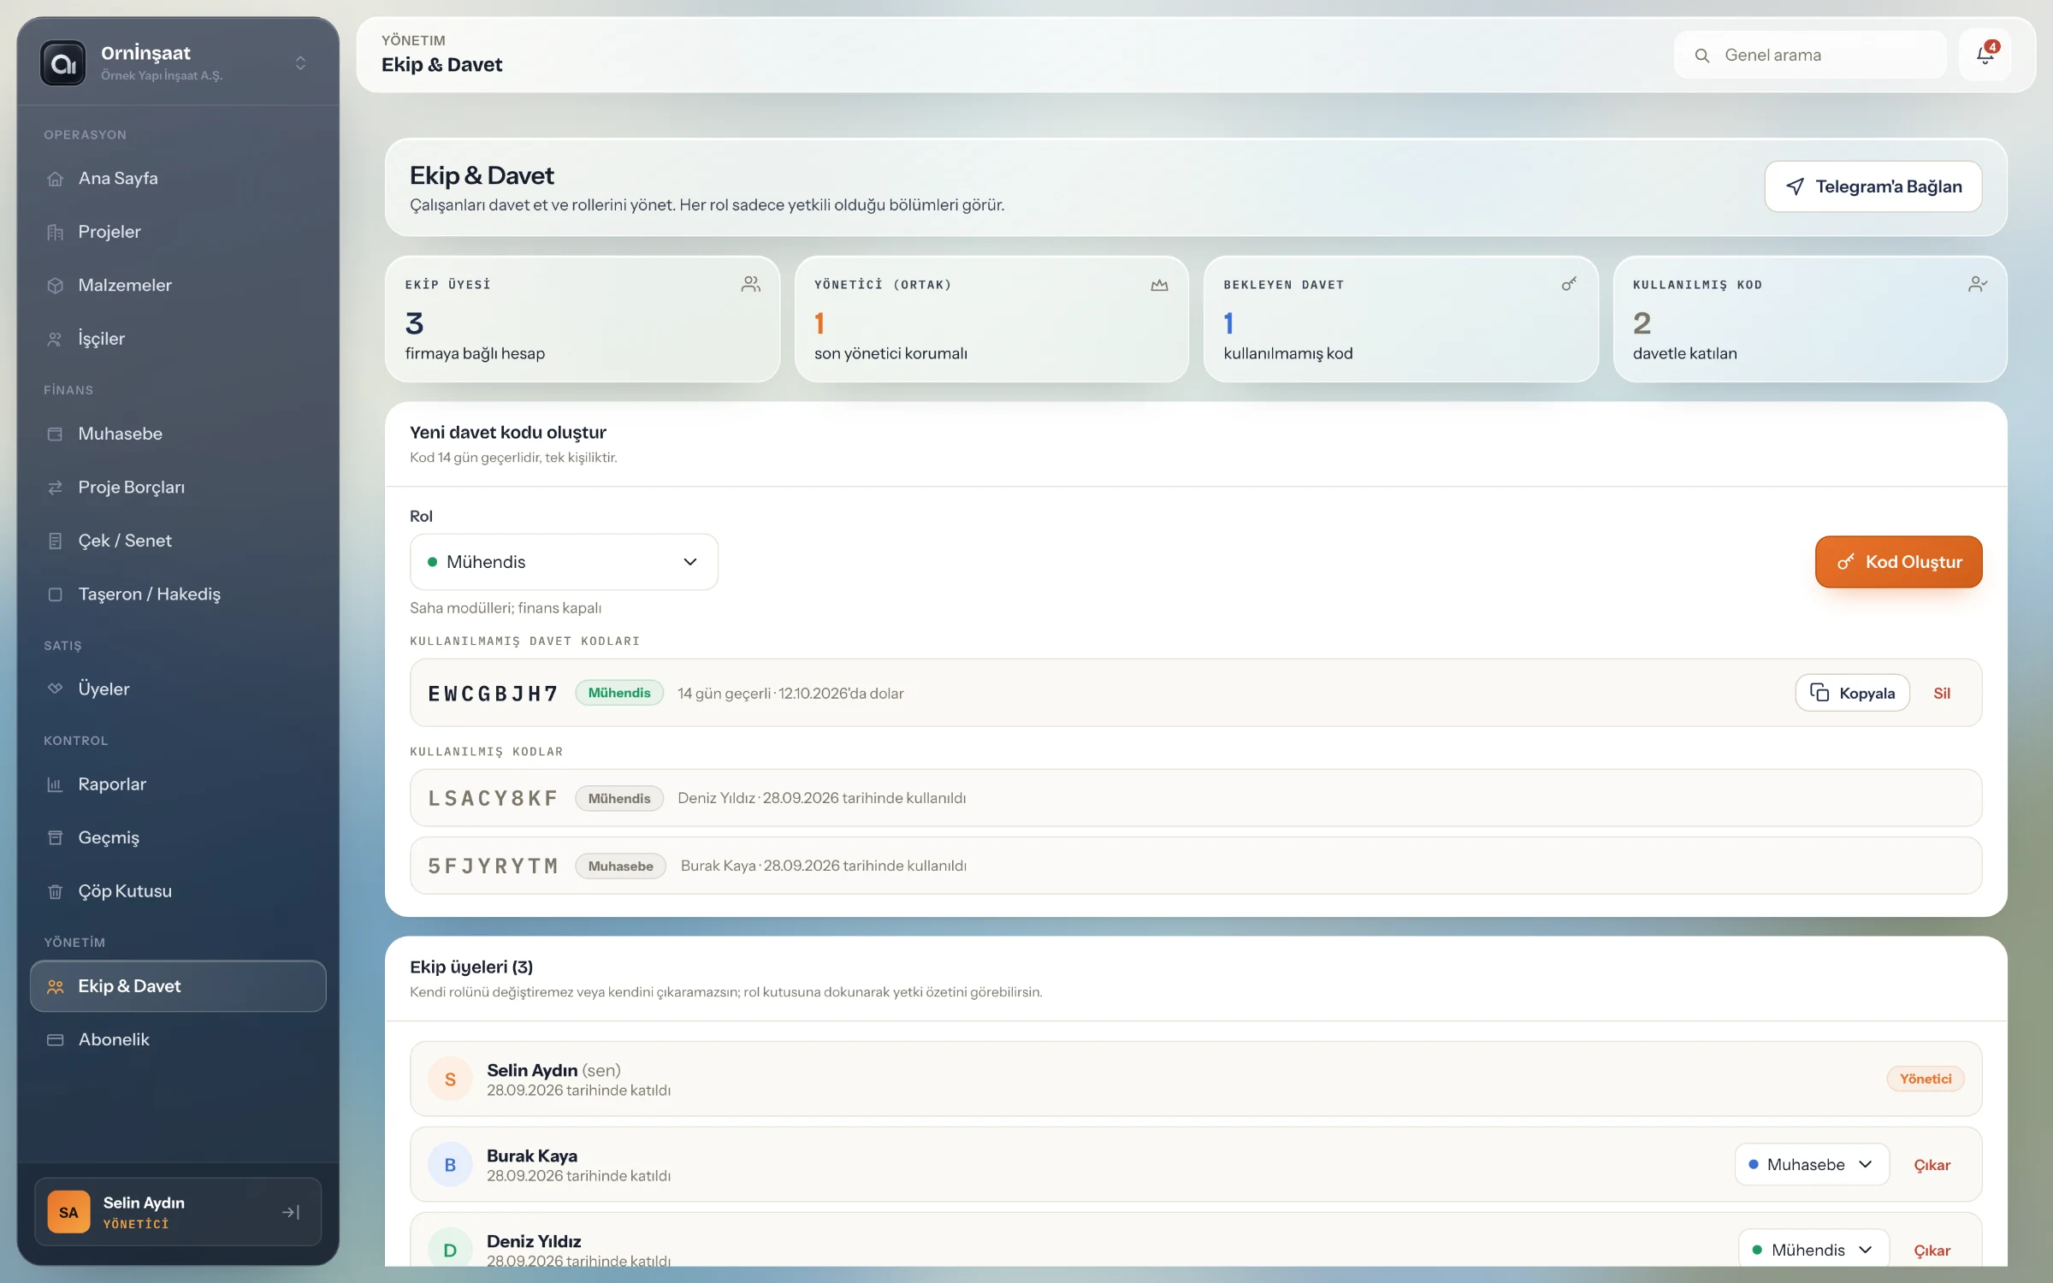Go to Projeler in the sidebar
This screenshot has width=2053, height=1283.
click(x=178, y=232)
